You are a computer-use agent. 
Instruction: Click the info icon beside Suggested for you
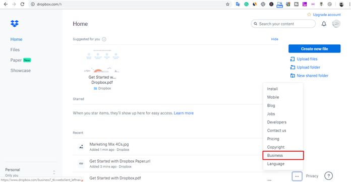(104, 39)
